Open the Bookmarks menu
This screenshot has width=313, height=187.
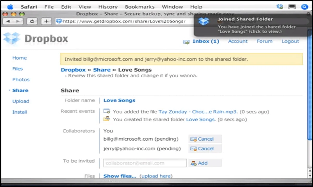click(140, 7)
